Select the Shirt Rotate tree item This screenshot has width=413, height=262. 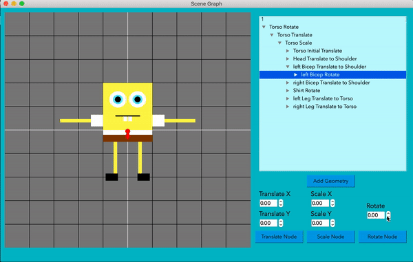click(306, 91)
